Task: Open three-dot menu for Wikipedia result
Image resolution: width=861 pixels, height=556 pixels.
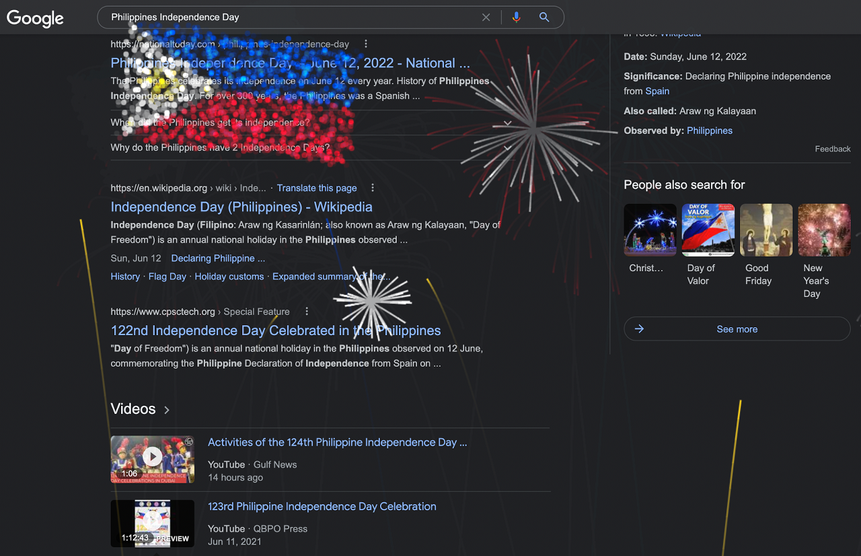Action: pos(373,188)
